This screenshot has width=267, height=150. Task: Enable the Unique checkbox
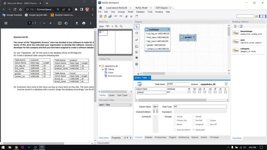(208, 120)
